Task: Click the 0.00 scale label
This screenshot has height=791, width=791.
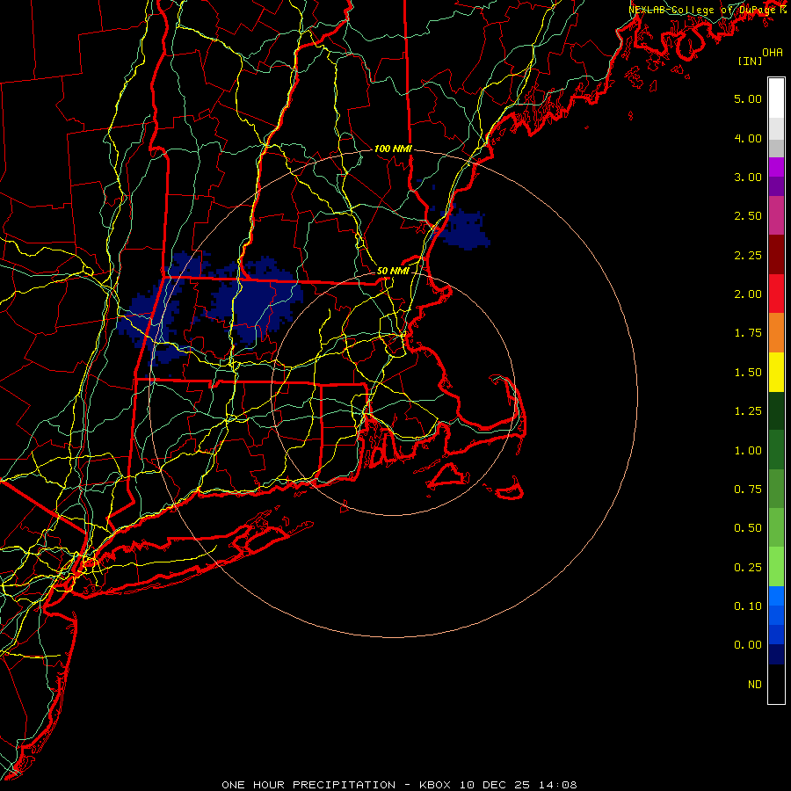Action: tap(748, 645)
